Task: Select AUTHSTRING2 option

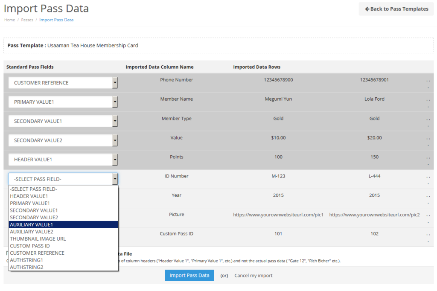Action: (64, 267)
